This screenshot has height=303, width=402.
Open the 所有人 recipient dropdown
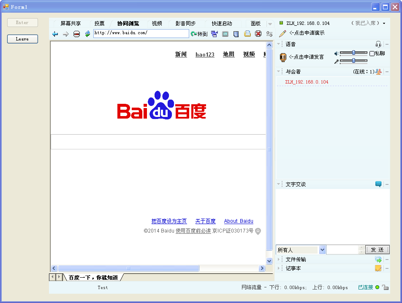323,250
